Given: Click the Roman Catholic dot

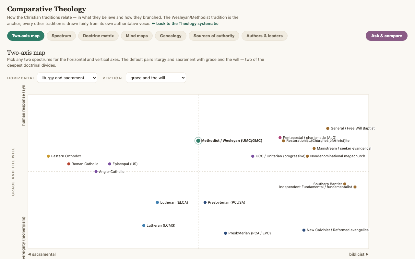Looking at the screenshot, I should coord(69,164).
